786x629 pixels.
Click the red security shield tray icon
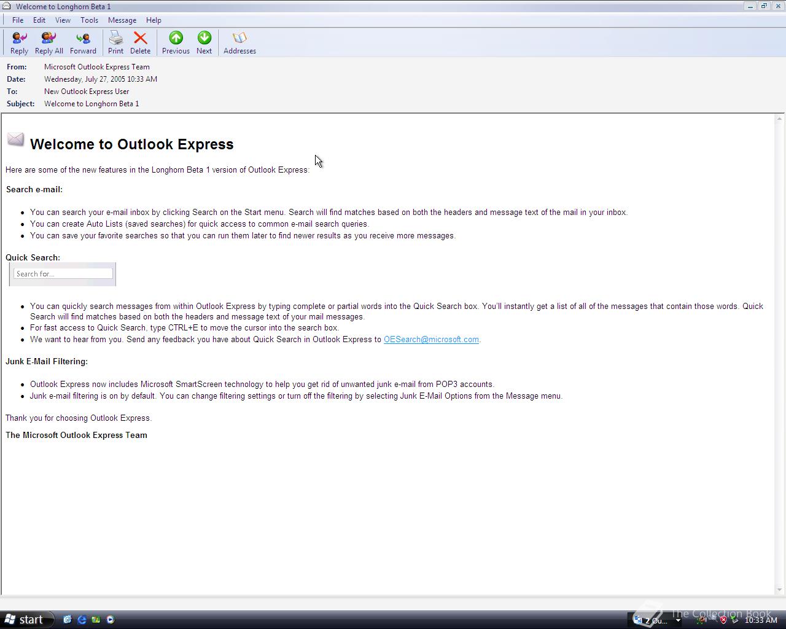point(723,620)
